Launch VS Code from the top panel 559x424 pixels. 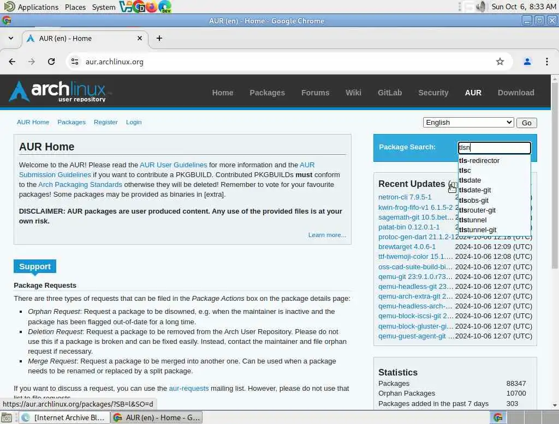(x=126, y=7)
